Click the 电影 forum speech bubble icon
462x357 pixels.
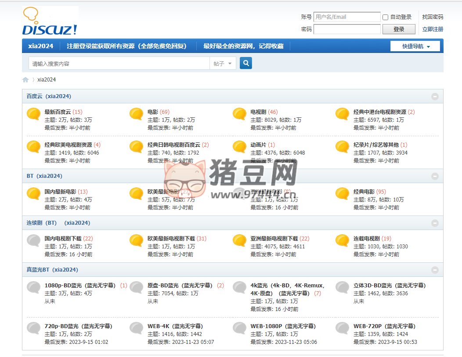(x=136, y=113)
